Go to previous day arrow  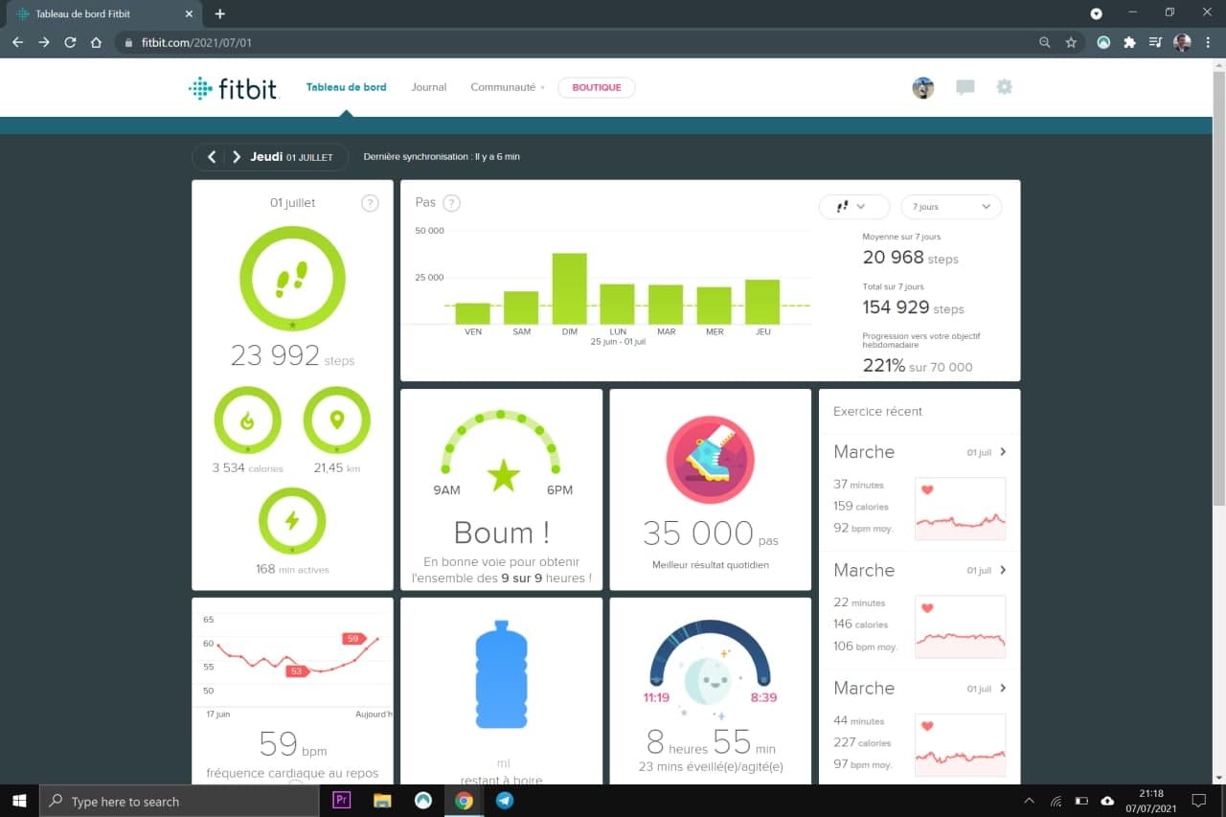(x=212, y=157)
